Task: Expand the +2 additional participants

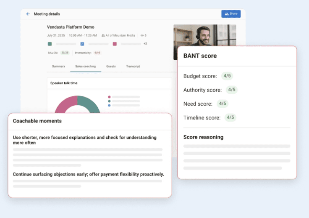Action: (x=145, y=44)
